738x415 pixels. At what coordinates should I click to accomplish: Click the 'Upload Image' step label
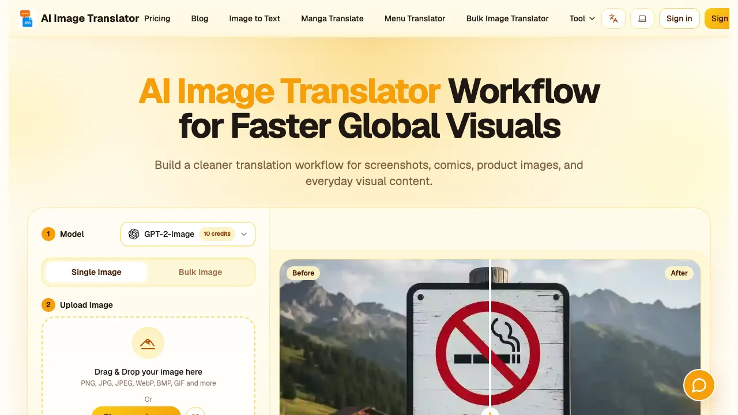pyautogui.click(x=86, y=305)
